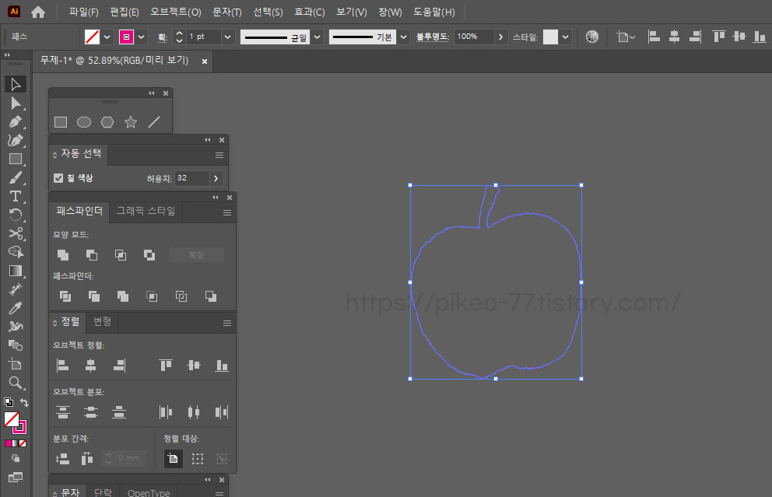The height and width of the screenshot is (497, 772).
Task: Select the Eyedropper tool
Action: pos(16,308)
